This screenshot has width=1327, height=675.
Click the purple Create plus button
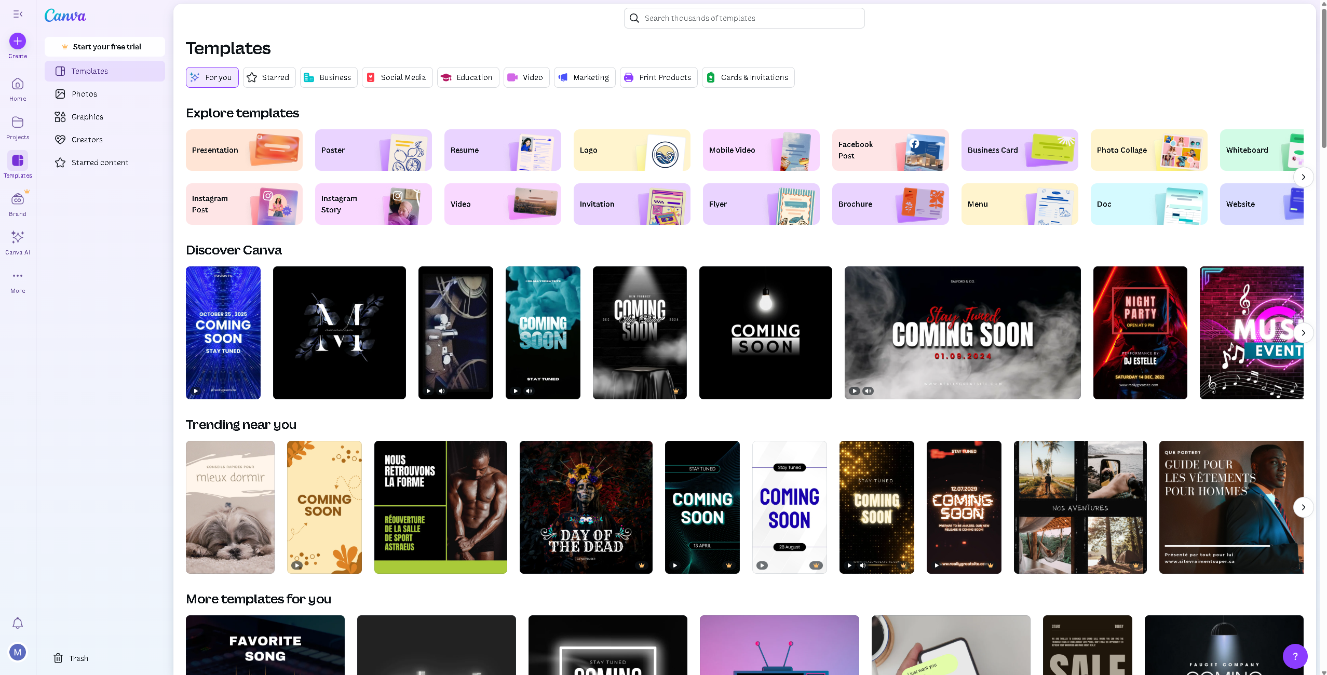click(x=18, y=41)
